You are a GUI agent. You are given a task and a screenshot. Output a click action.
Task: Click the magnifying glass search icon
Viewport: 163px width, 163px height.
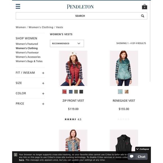tap(142, 16)
